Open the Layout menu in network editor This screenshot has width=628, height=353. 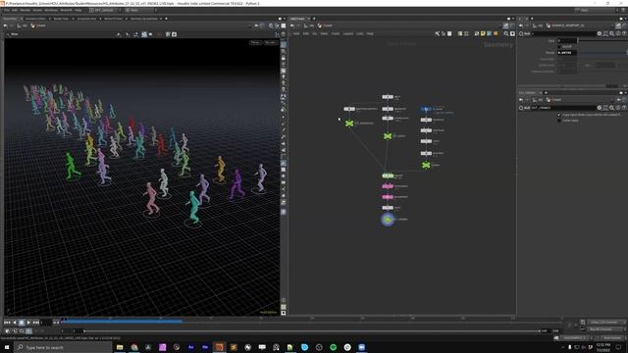click(x=348, y=33)
